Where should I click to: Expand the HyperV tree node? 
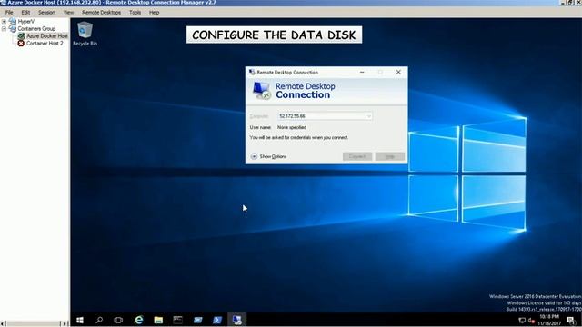tap(4, 22)
